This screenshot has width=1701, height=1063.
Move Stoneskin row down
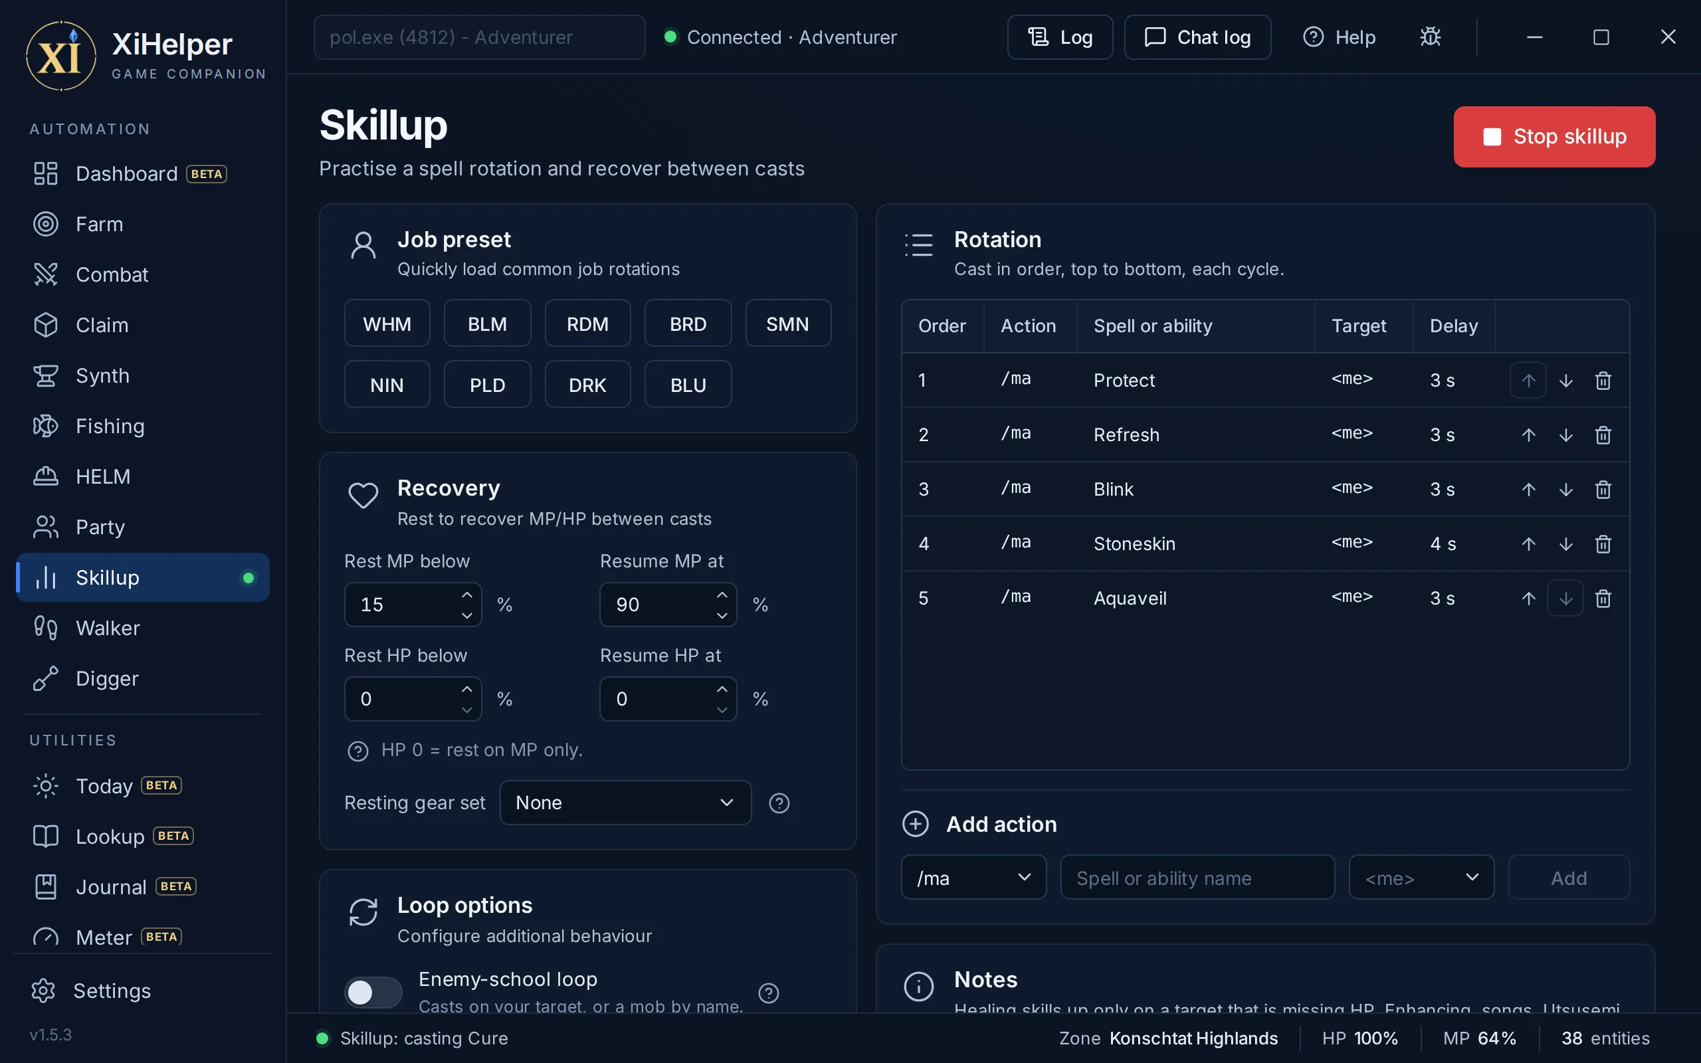(1565, 543)
